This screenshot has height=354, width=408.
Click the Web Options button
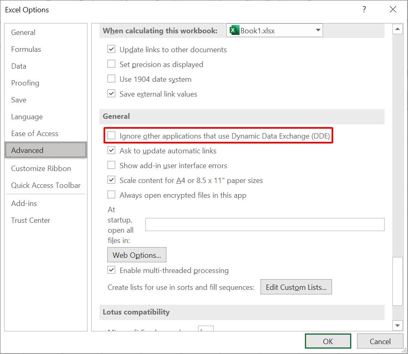coord(136,255)
